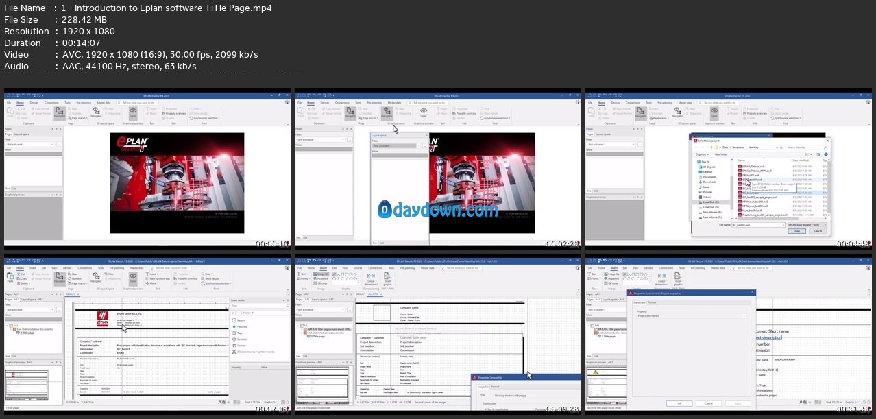Open Master data ribbon tab in 00:00:10 frame
This screenshot has width=876, height=419.
click(104, 103)
